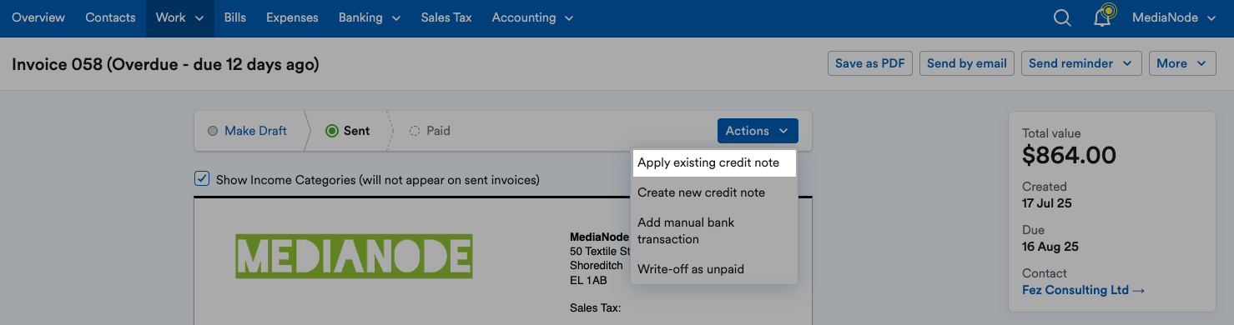Open the notifications bell
Screen dimensions: 1234x325
[x=1104, y=17]
